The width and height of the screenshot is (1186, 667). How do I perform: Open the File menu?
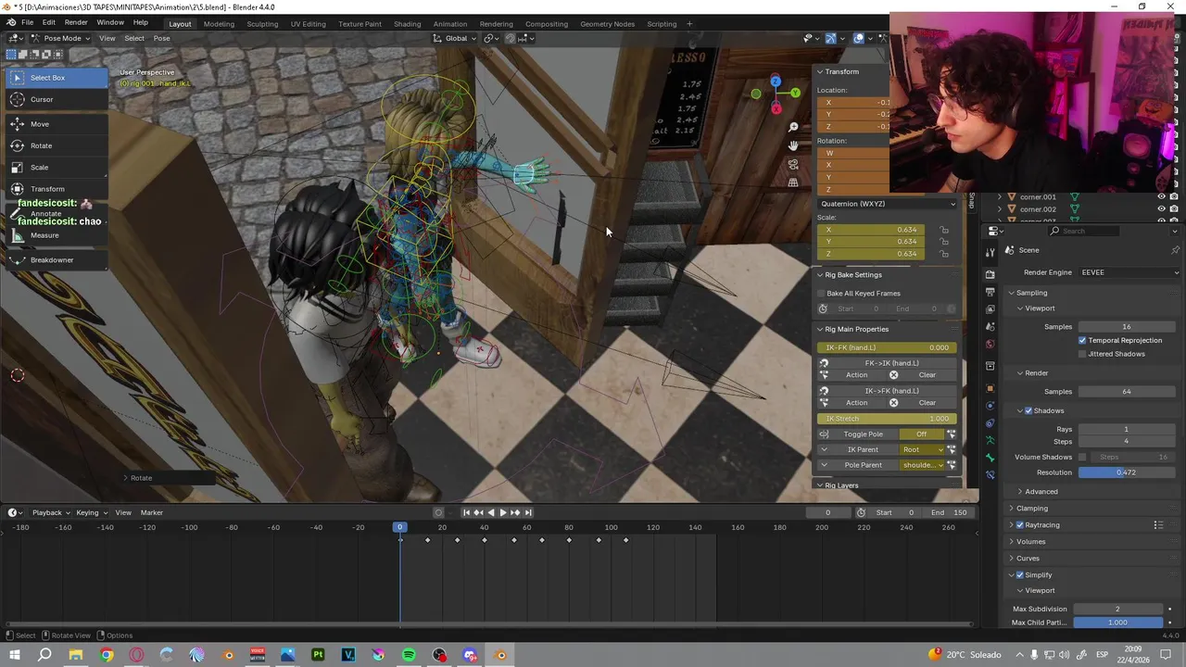(x=28, y=22)
